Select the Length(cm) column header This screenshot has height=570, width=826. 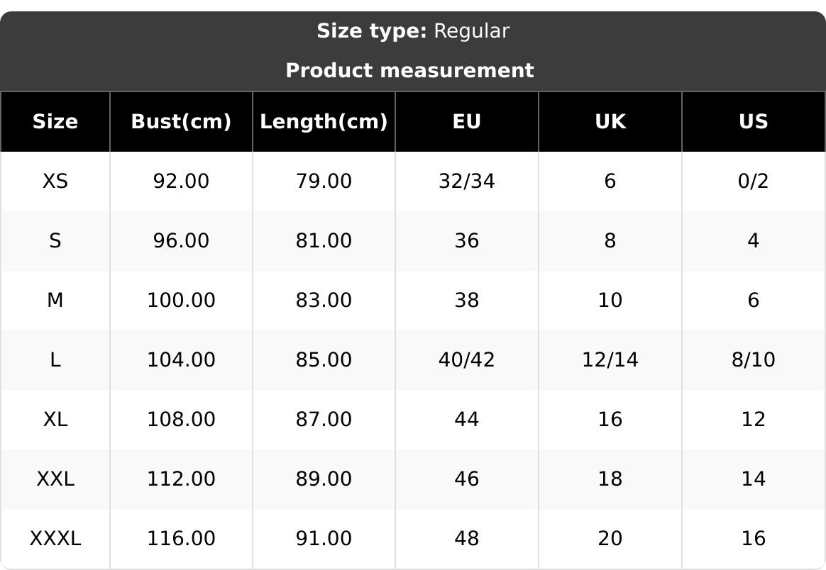(x=324, y=122)
